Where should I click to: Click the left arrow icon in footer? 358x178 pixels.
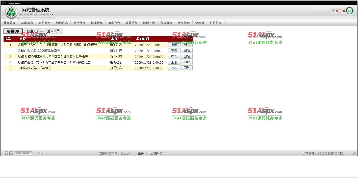click(x=7, y=153)
